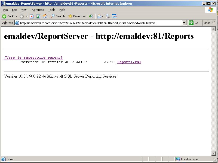
Task: Click the Back navigation button
Action: point(8,16)
